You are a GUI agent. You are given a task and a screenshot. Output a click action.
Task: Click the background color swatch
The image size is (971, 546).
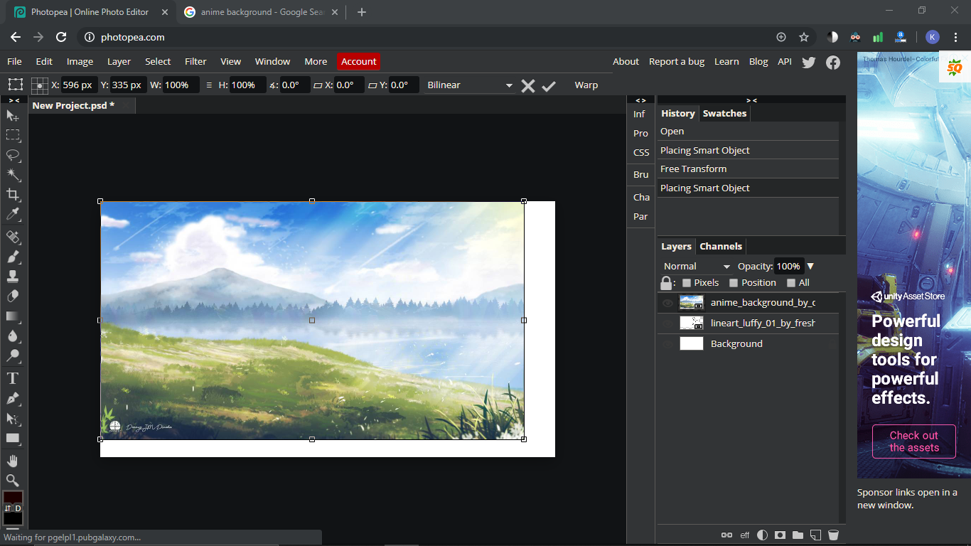pos(13,518)
